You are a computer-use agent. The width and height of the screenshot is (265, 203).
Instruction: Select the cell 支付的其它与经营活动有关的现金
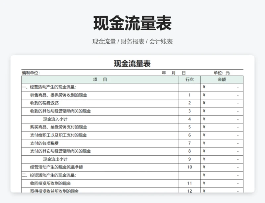coord(100,151)
